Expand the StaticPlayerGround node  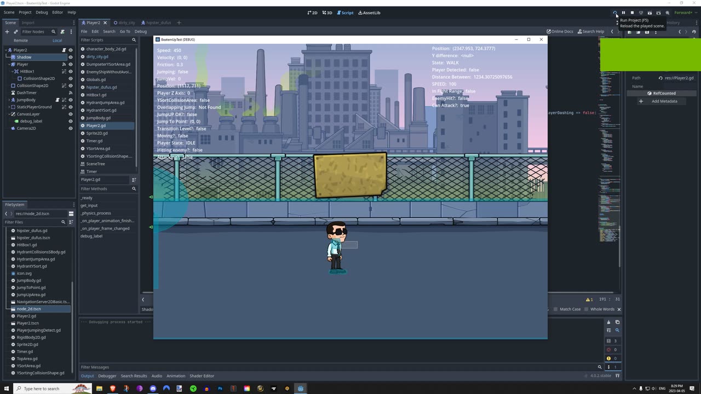tap(9, 107)
